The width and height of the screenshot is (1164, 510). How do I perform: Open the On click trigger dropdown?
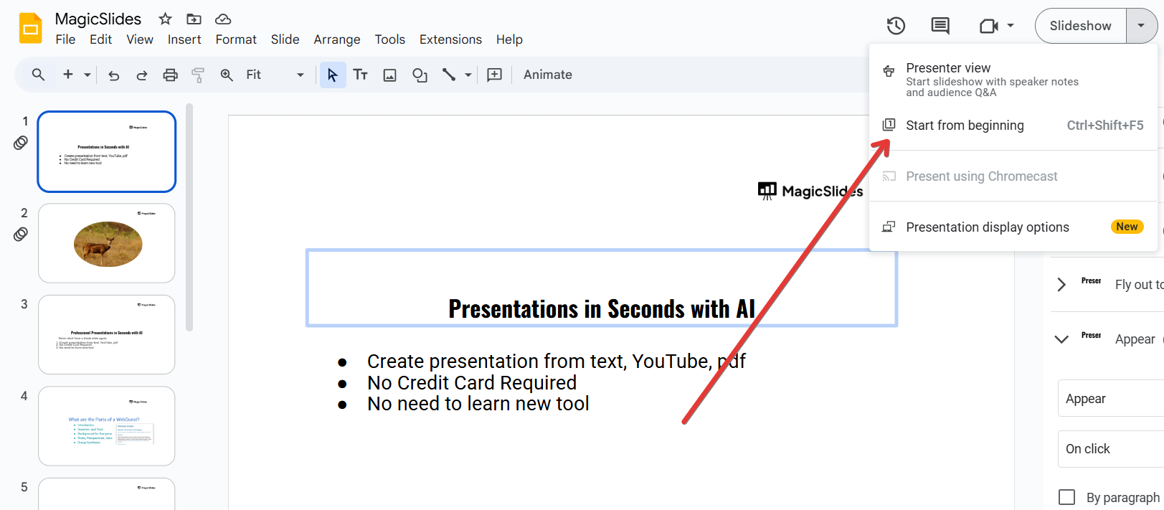(1110, 449)
